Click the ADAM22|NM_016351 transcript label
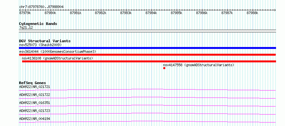 35,103
